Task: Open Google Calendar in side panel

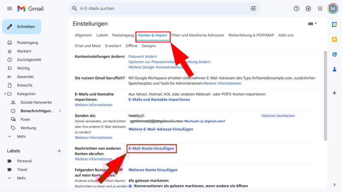Action: coord(334,25)
